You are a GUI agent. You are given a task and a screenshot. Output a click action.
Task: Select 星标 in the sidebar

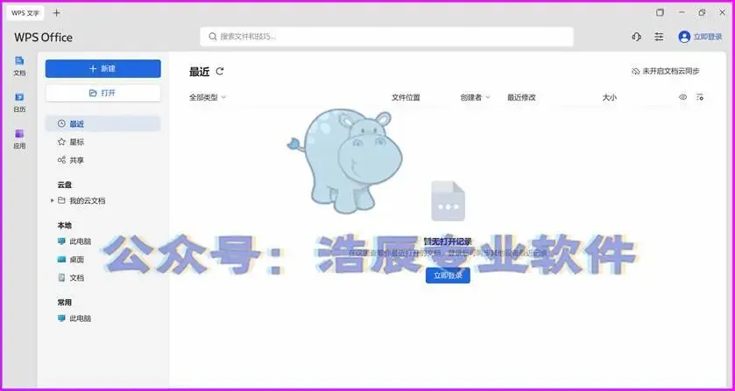(103, 142)
